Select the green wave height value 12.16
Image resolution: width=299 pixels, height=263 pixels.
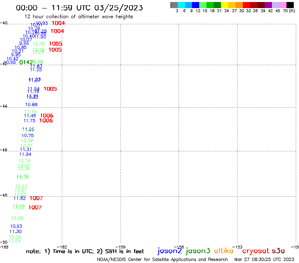pyautogui.click(x=31, y=112)
